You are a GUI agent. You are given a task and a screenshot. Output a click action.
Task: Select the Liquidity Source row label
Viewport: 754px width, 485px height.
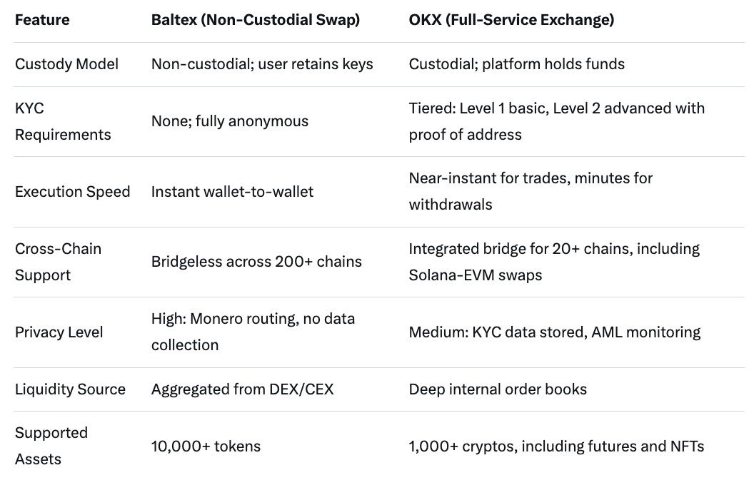pos(70,389)
